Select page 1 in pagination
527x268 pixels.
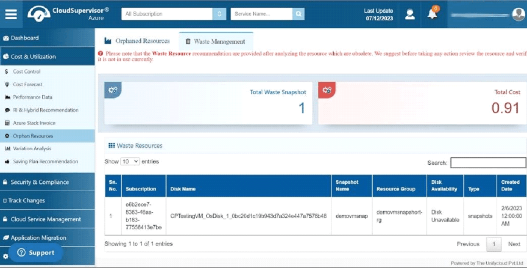494,244
